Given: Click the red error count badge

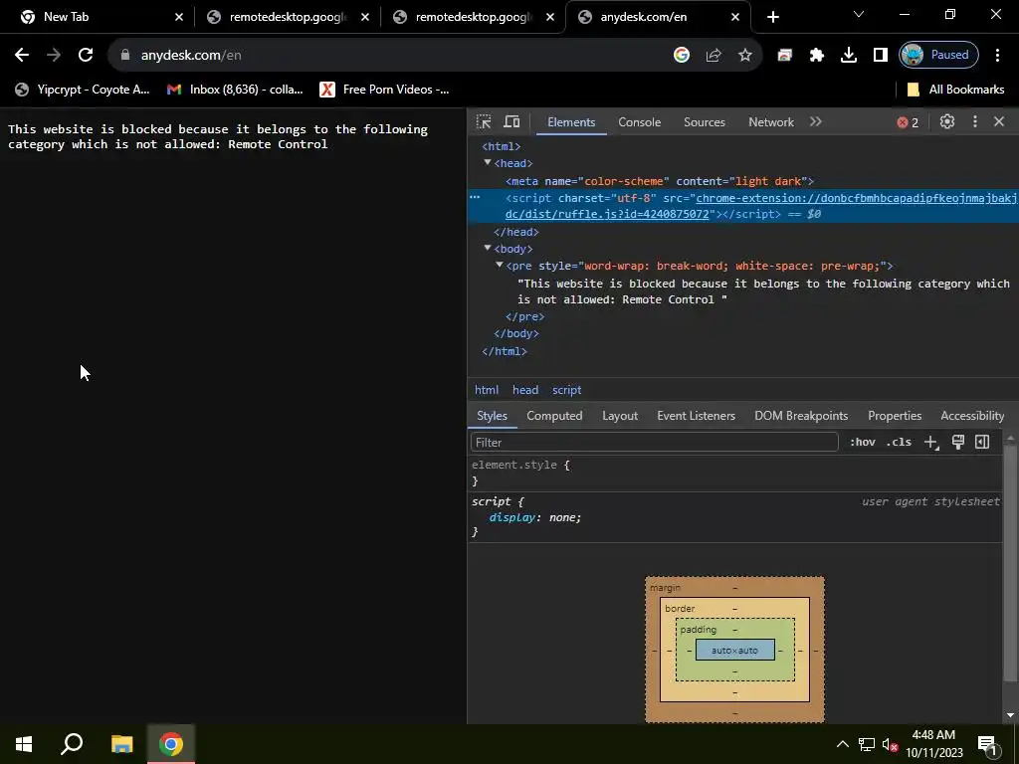Looking at the screenshot, I should 908,122.
